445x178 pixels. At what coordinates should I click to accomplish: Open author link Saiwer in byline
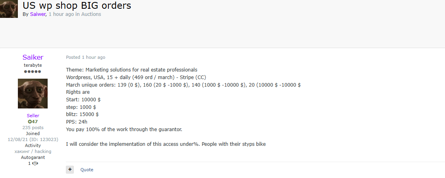point(38,14)
